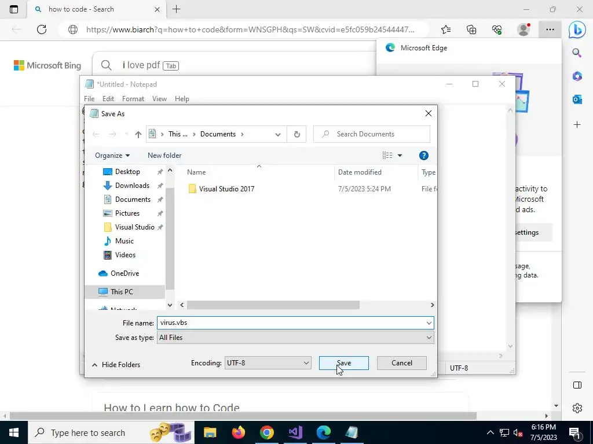Select Pictures in the navigation pane
Screen dimensions: 593x444
pos(127,213)
